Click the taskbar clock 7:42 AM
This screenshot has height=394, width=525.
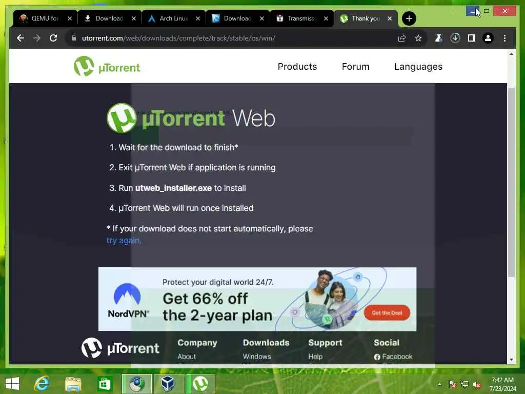point(502,380)
